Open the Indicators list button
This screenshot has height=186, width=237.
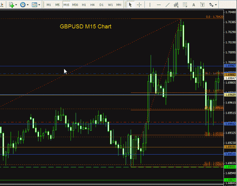[x=11, y=5]
